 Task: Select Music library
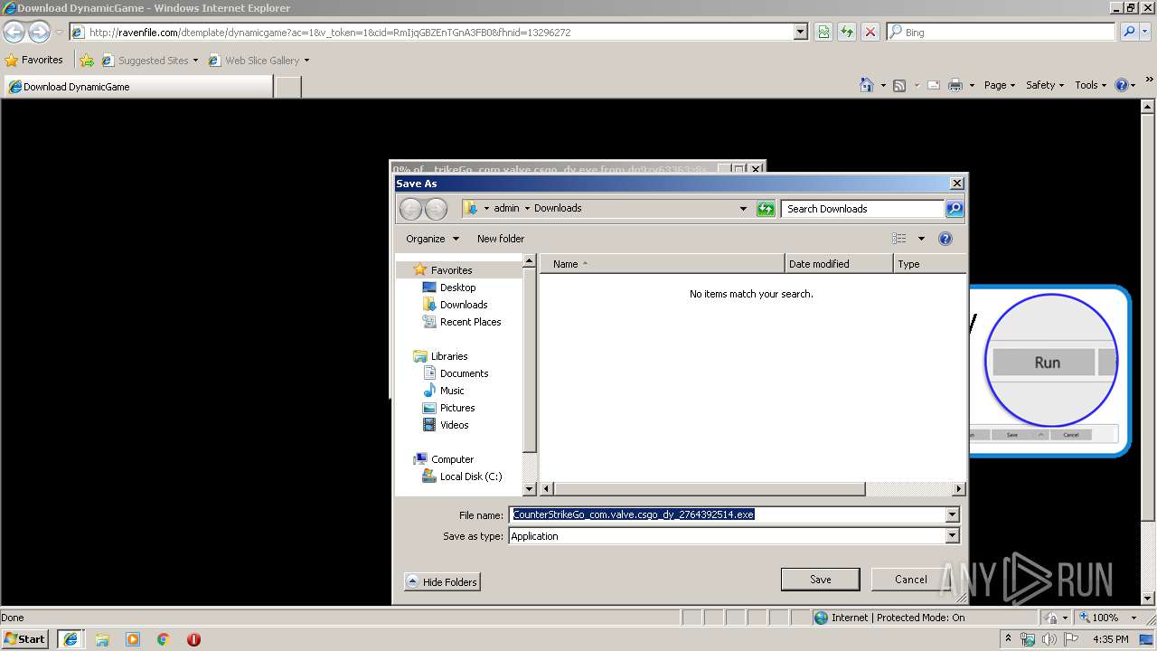(443, 391)
